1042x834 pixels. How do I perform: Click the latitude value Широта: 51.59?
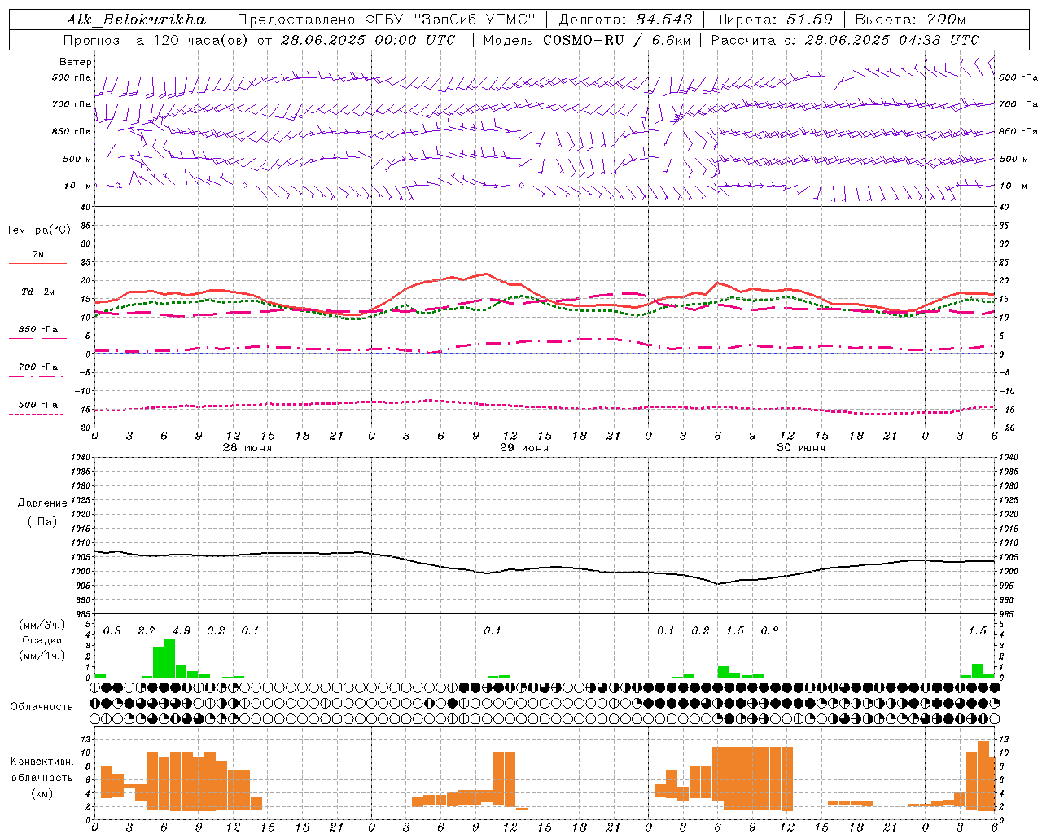click(773, 20)
